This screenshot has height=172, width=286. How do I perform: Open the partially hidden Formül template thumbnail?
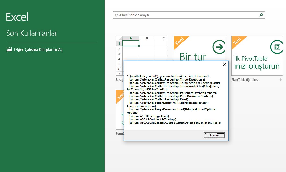(x=120, y=109)
